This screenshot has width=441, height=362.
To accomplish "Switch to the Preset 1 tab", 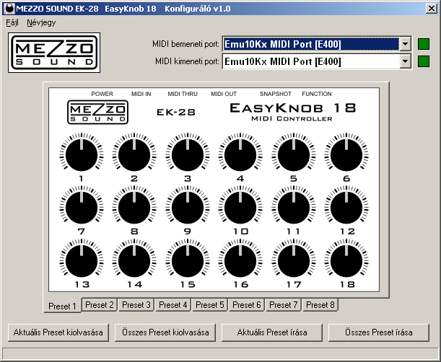I will coord(63,306).
